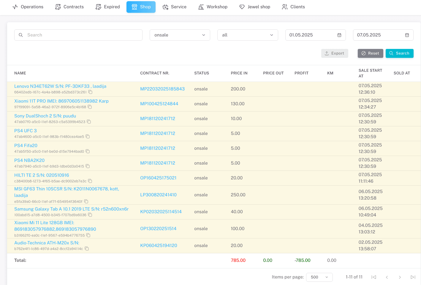Open the Workshop hammer icon
Viewport: 421px width, 285px height.
(201, 7)
